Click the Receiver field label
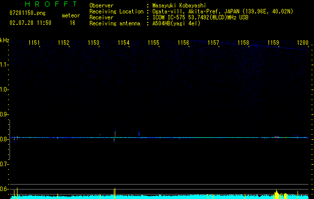 (x=101, y=17)
